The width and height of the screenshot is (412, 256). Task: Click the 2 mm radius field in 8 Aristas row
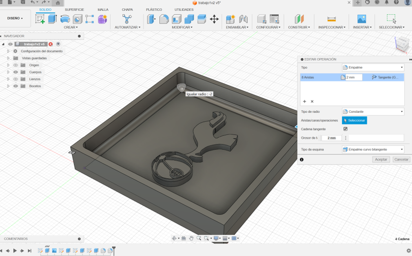pos(353,77)
